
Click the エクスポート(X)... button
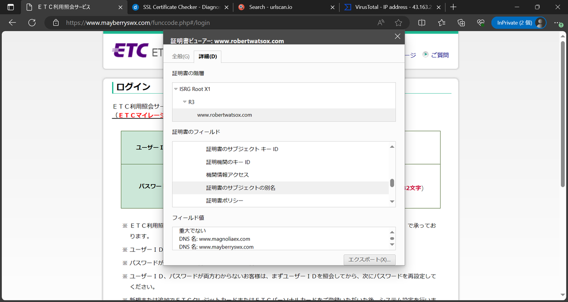pos(370,260)
